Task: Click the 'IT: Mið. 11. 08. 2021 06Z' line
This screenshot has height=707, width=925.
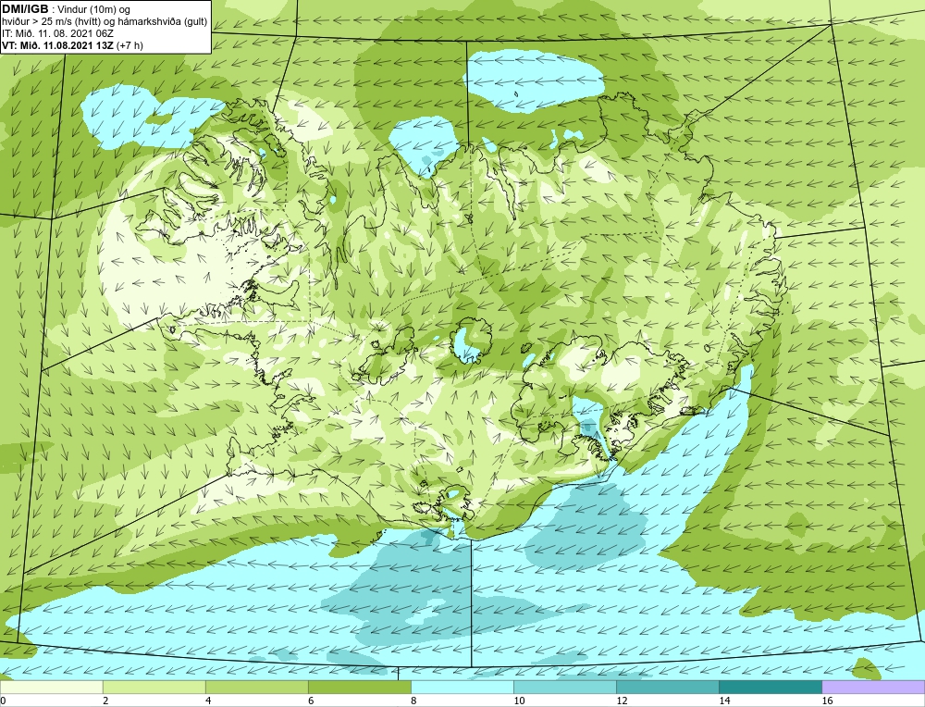Action: click(57, 33)
